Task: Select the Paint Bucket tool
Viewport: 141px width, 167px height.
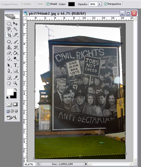Action: (x=15, y=53)
